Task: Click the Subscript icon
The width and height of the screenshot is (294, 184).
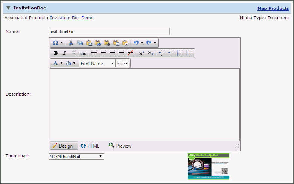Action: [150, 53]
